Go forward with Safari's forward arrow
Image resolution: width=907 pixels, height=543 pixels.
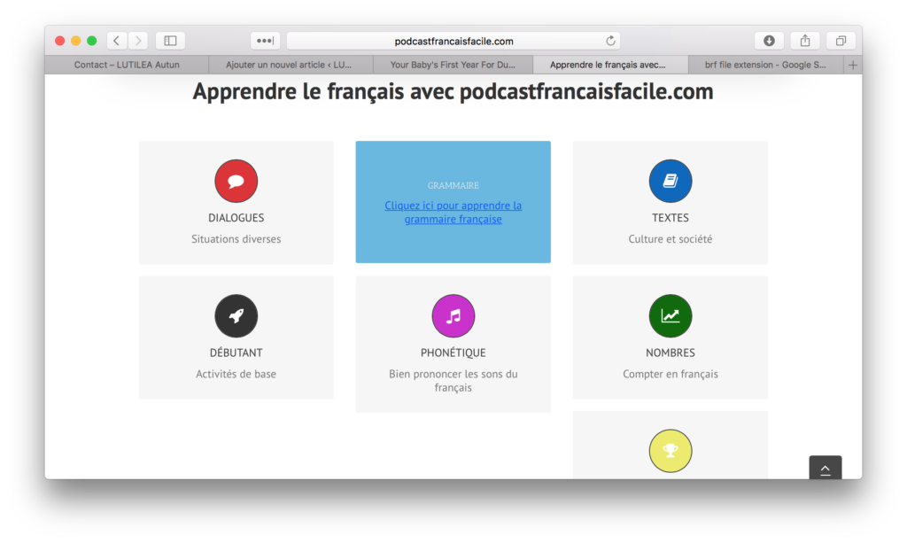point(137,41)
